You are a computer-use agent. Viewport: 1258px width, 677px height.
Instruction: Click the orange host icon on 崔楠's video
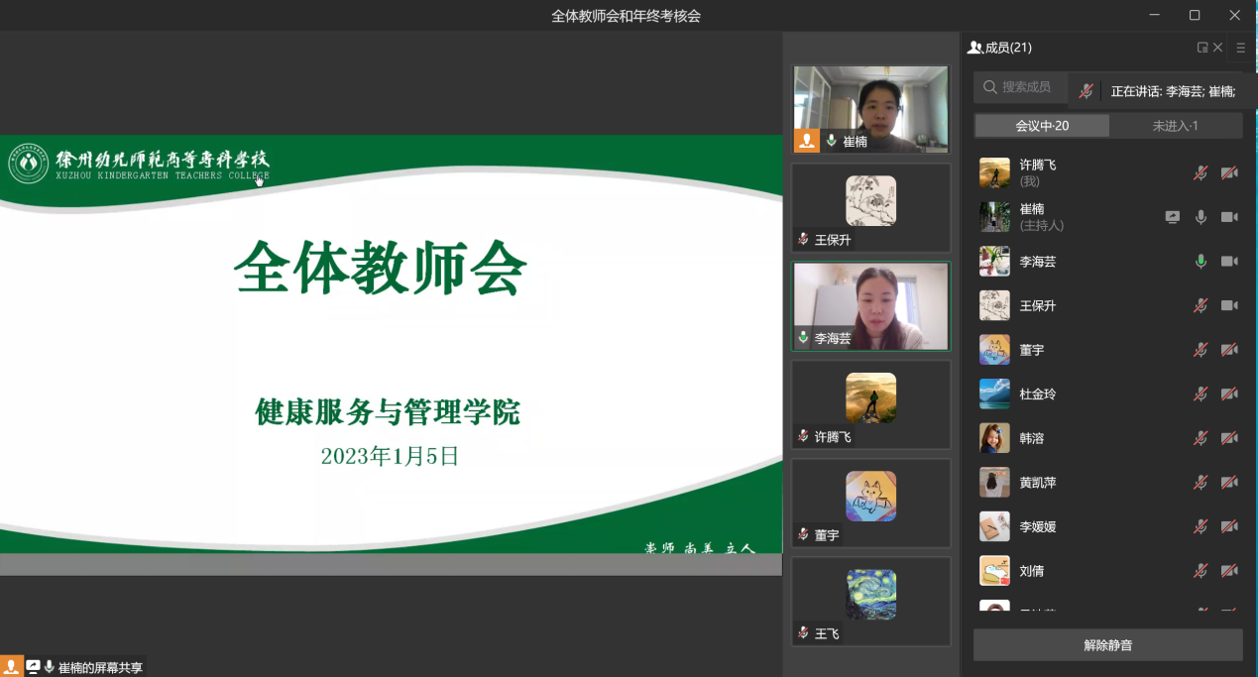coord(807,141)
